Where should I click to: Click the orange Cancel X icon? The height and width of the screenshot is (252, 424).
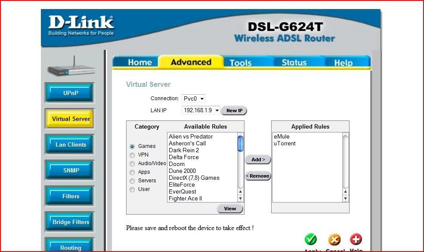[334, 239]
